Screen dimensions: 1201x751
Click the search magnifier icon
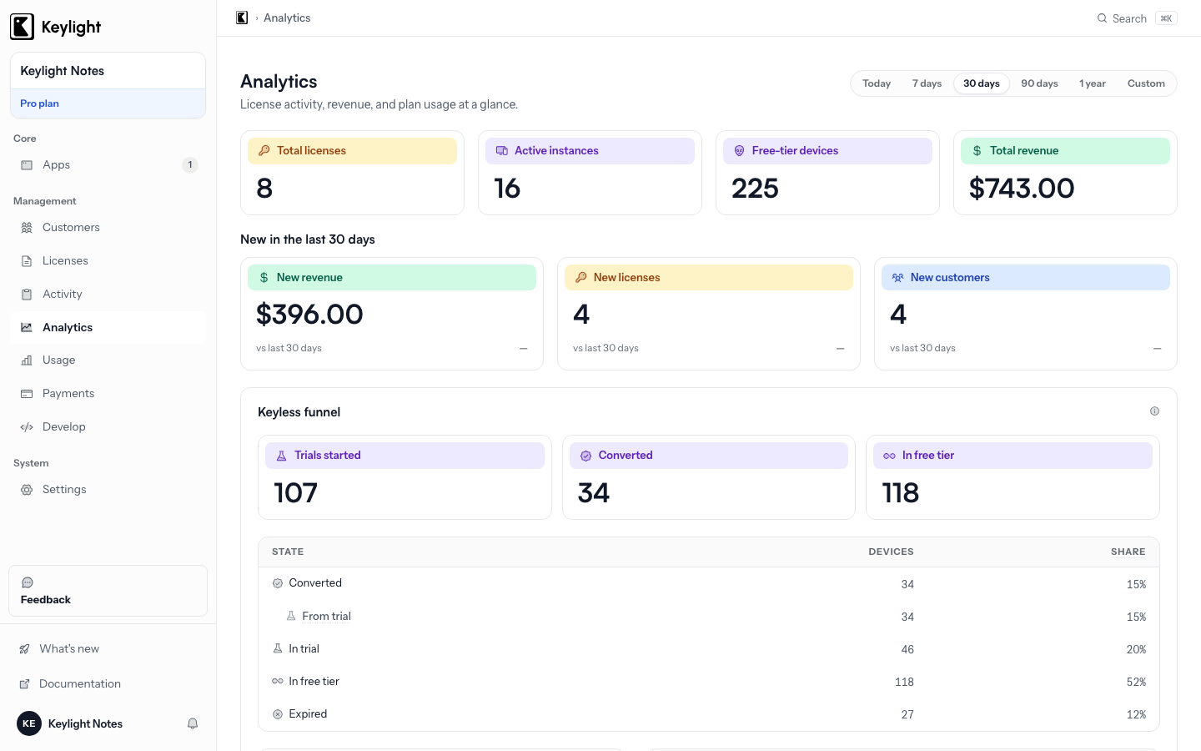coord(1103,18)
